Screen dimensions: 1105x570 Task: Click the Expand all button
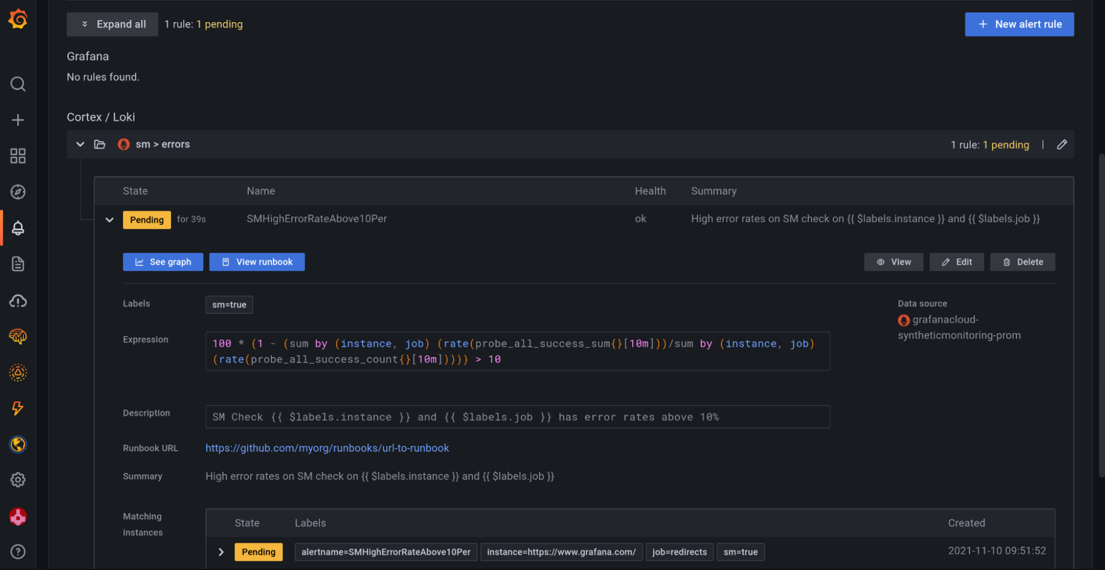click(113, 24)
